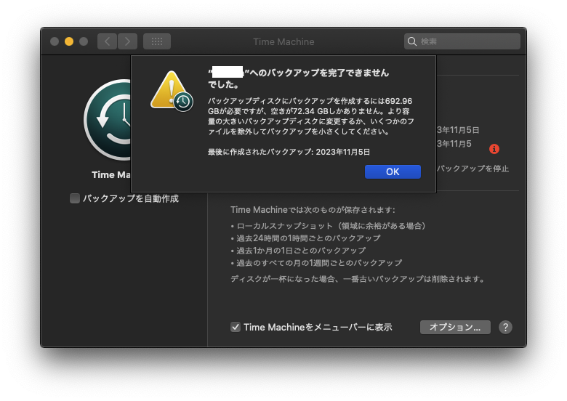
Task: Click the yellow minimize window button
Action: 69,41
